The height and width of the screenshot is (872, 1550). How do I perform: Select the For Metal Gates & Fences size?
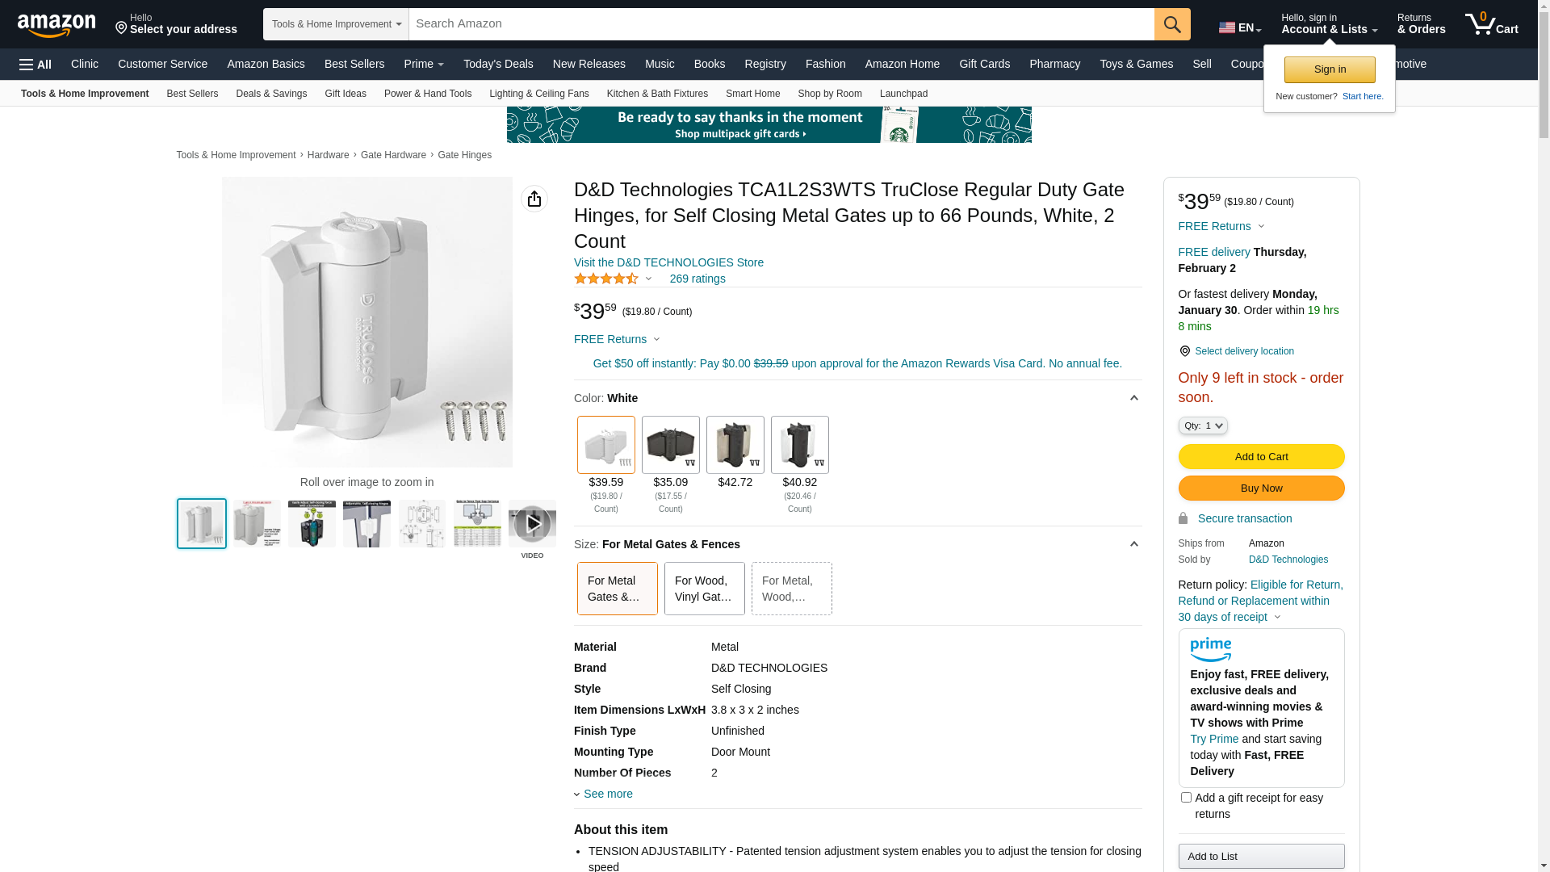coord(617,589)
